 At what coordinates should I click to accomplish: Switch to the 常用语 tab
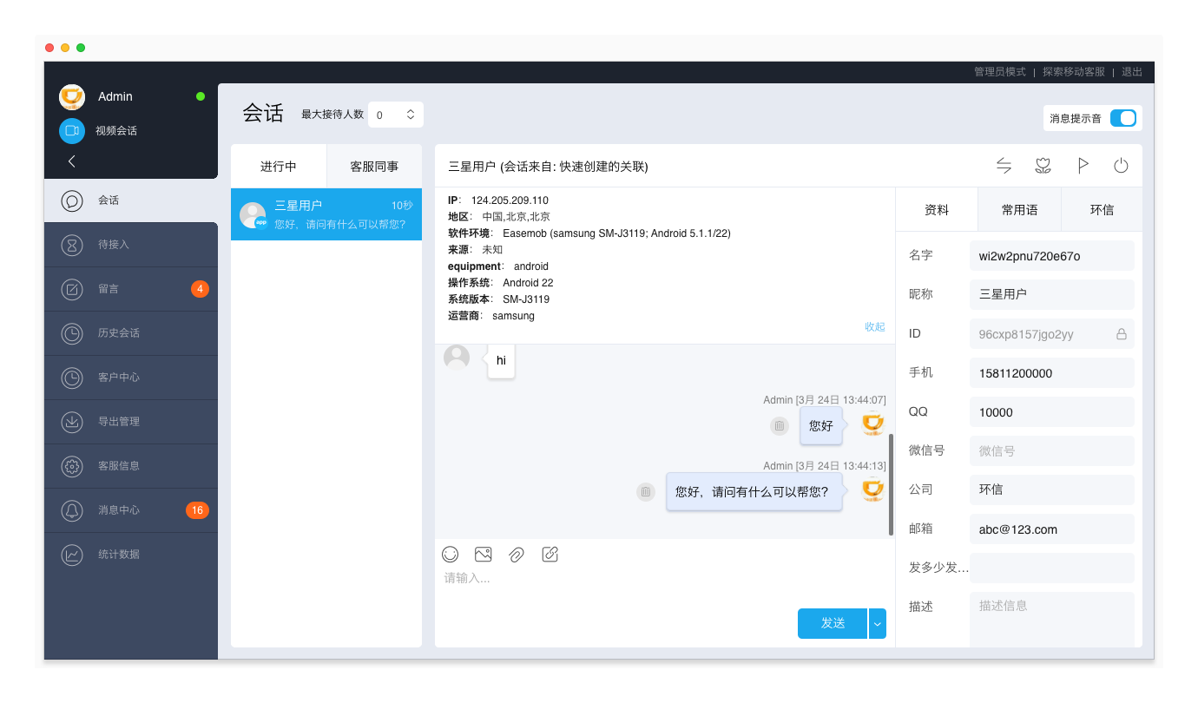(x=1019, y=210)
